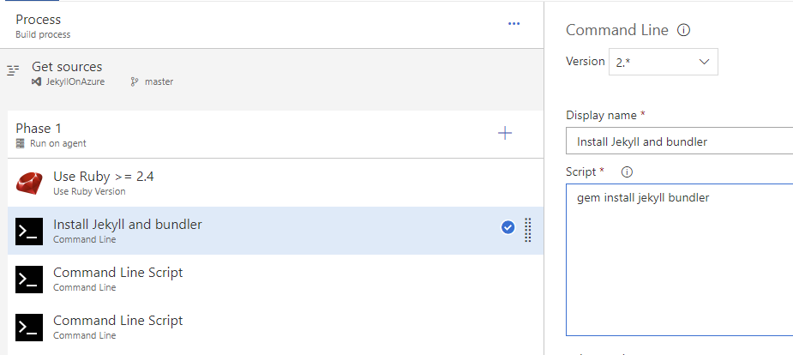The height and width of the screenshot is (355, 793).
Task: Select the Use Ruby >= 2.4 task
Action: 276,183
